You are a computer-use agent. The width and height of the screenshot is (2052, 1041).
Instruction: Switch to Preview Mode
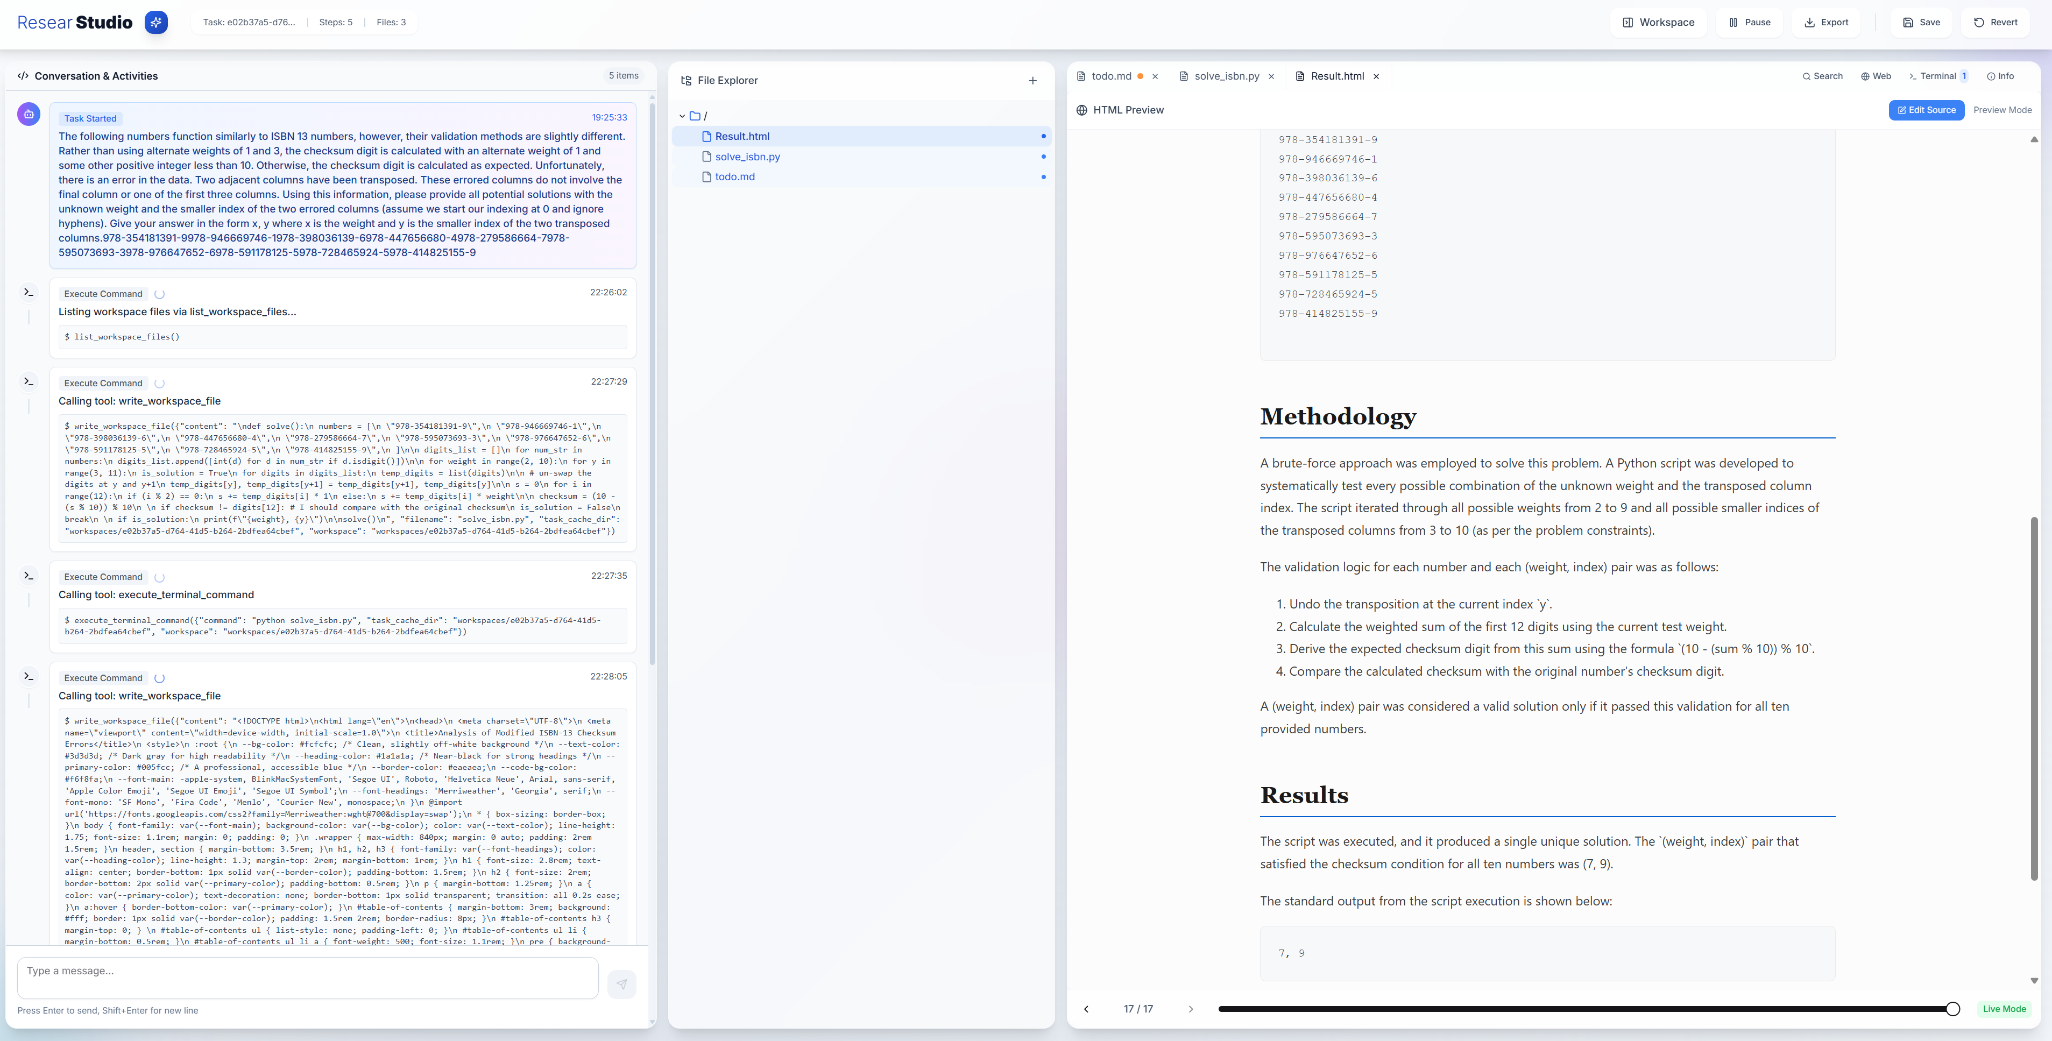[2002, 110]
